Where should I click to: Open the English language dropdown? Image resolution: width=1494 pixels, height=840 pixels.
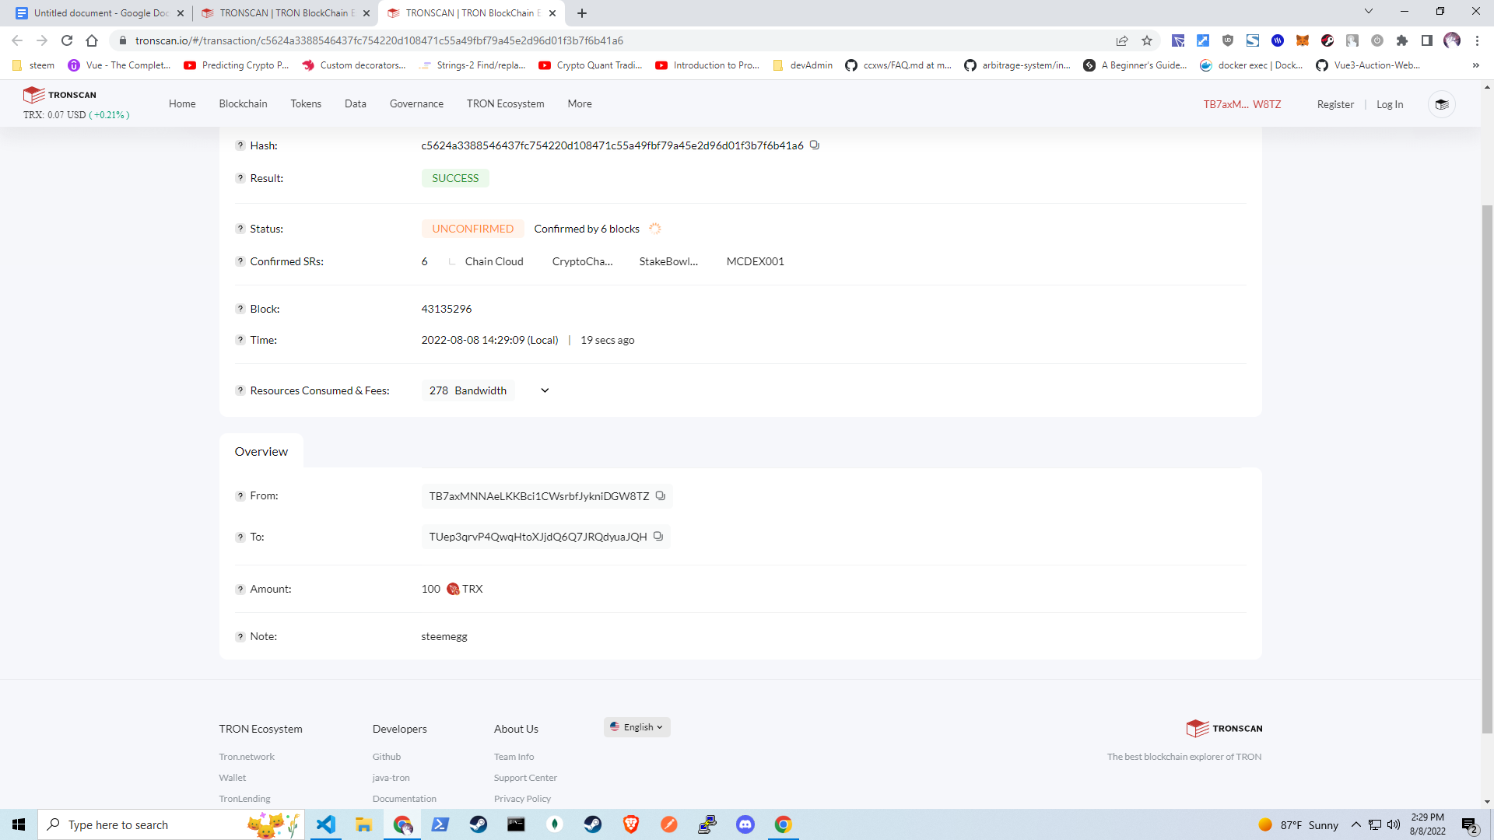click(x=637, y=727)
